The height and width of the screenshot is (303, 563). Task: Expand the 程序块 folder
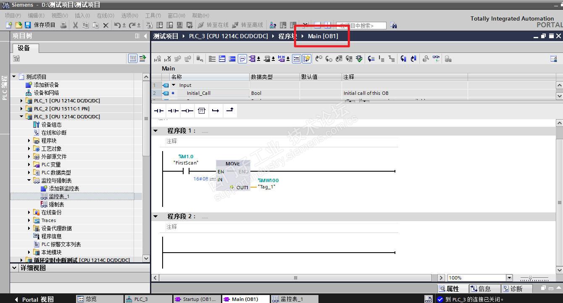tap(29, 141)
